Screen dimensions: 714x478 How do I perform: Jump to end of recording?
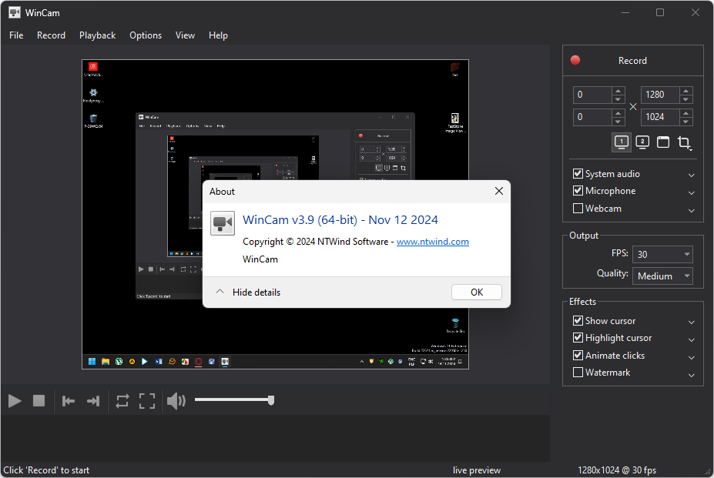93,401
